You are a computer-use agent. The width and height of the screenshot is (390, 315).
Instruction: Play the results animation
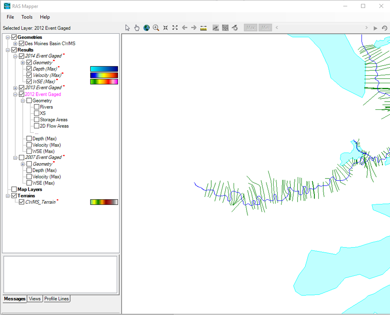(375, 28)
